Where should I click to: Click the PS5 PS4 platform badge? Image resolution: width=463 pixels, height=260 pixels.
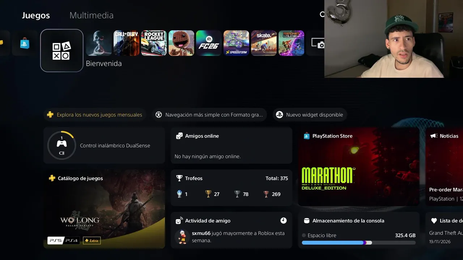[64, 240]
